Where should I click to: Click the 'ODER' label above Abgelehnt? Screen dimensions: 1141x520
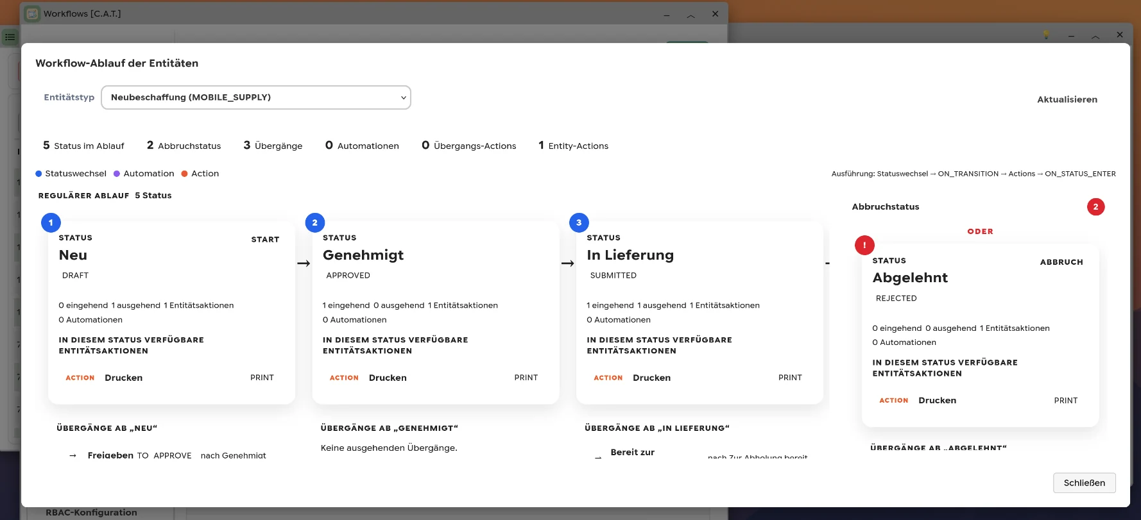click(980, 231)
